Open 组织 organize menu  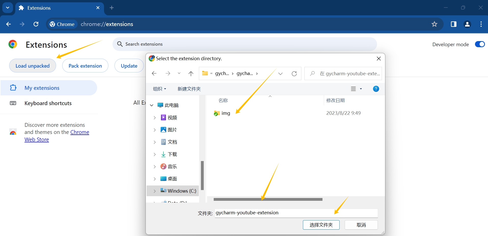coord(160,89)
